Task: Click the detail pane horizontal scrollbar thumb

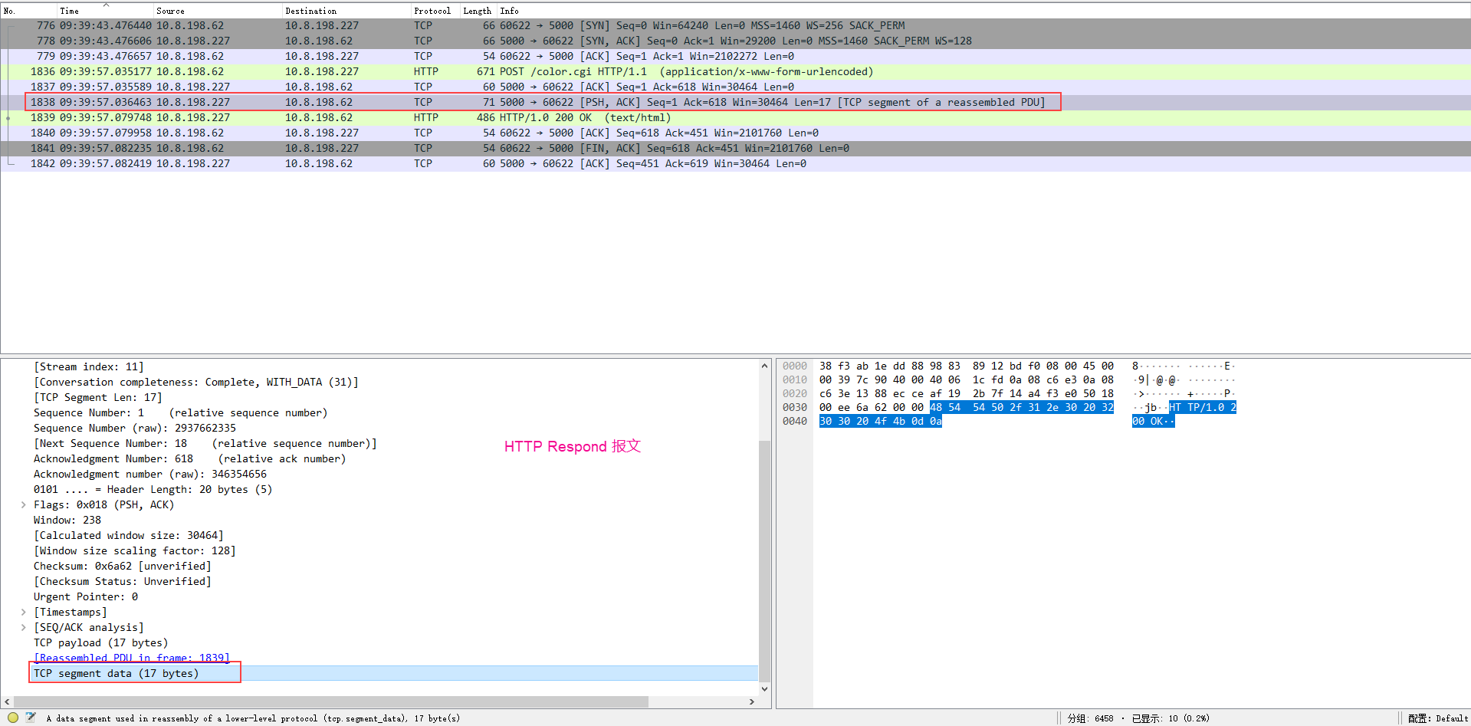Action: [x=331, y=701]
